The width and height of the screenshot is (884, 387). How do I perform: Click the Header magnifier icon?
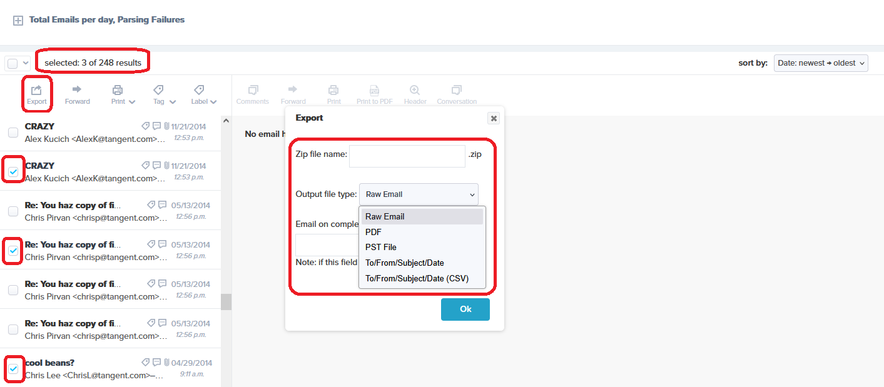point(415,91)
